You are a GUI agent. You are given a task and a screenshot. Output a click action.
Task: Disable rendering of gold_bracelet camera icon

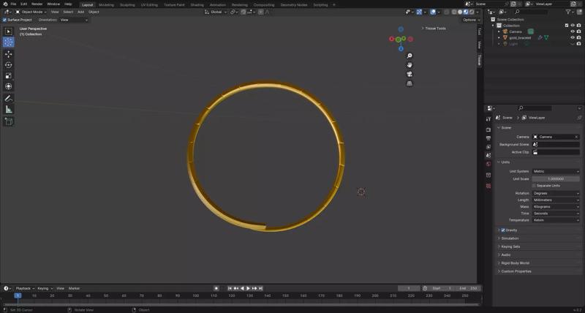(578, 38)
